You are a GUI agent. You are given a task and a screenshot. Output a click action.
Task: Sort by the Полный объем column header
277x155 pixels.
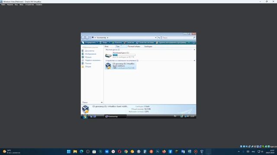134,46
